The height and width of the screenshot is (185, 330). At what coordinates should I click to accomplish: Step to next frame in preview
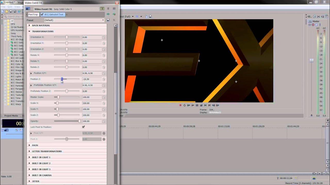click(218, 105)
